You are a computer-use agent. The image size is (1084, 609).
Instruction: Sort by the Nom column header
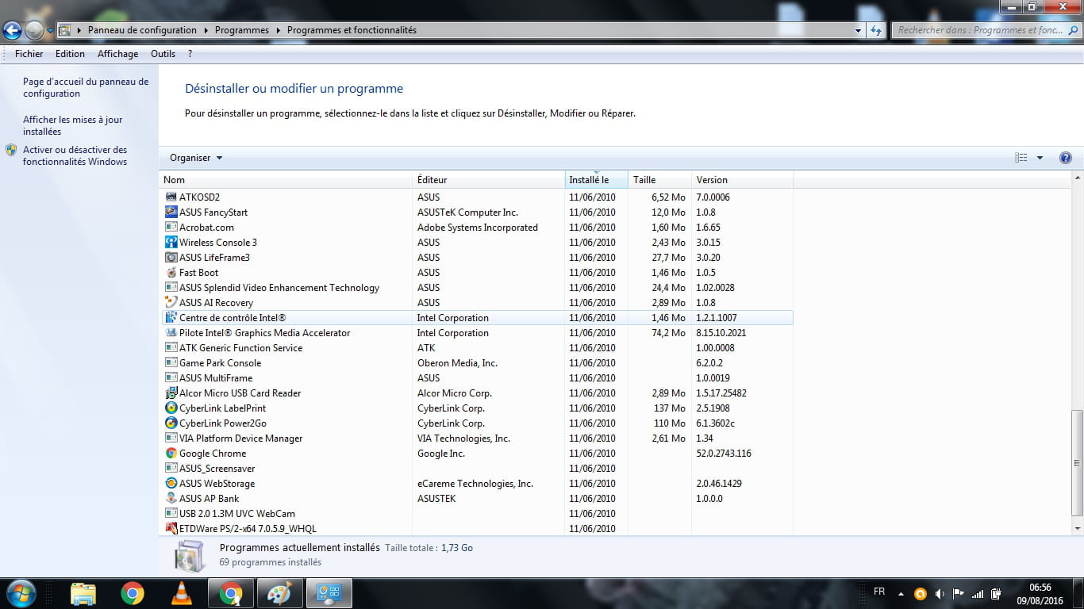point(286,180)
